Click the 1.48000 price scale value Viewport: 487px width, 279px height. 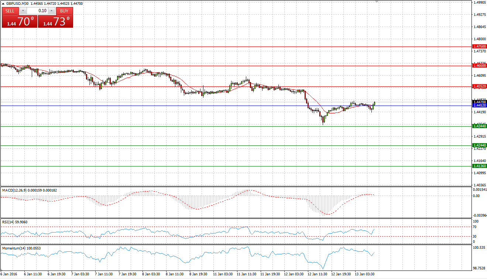tap(480, 39)
